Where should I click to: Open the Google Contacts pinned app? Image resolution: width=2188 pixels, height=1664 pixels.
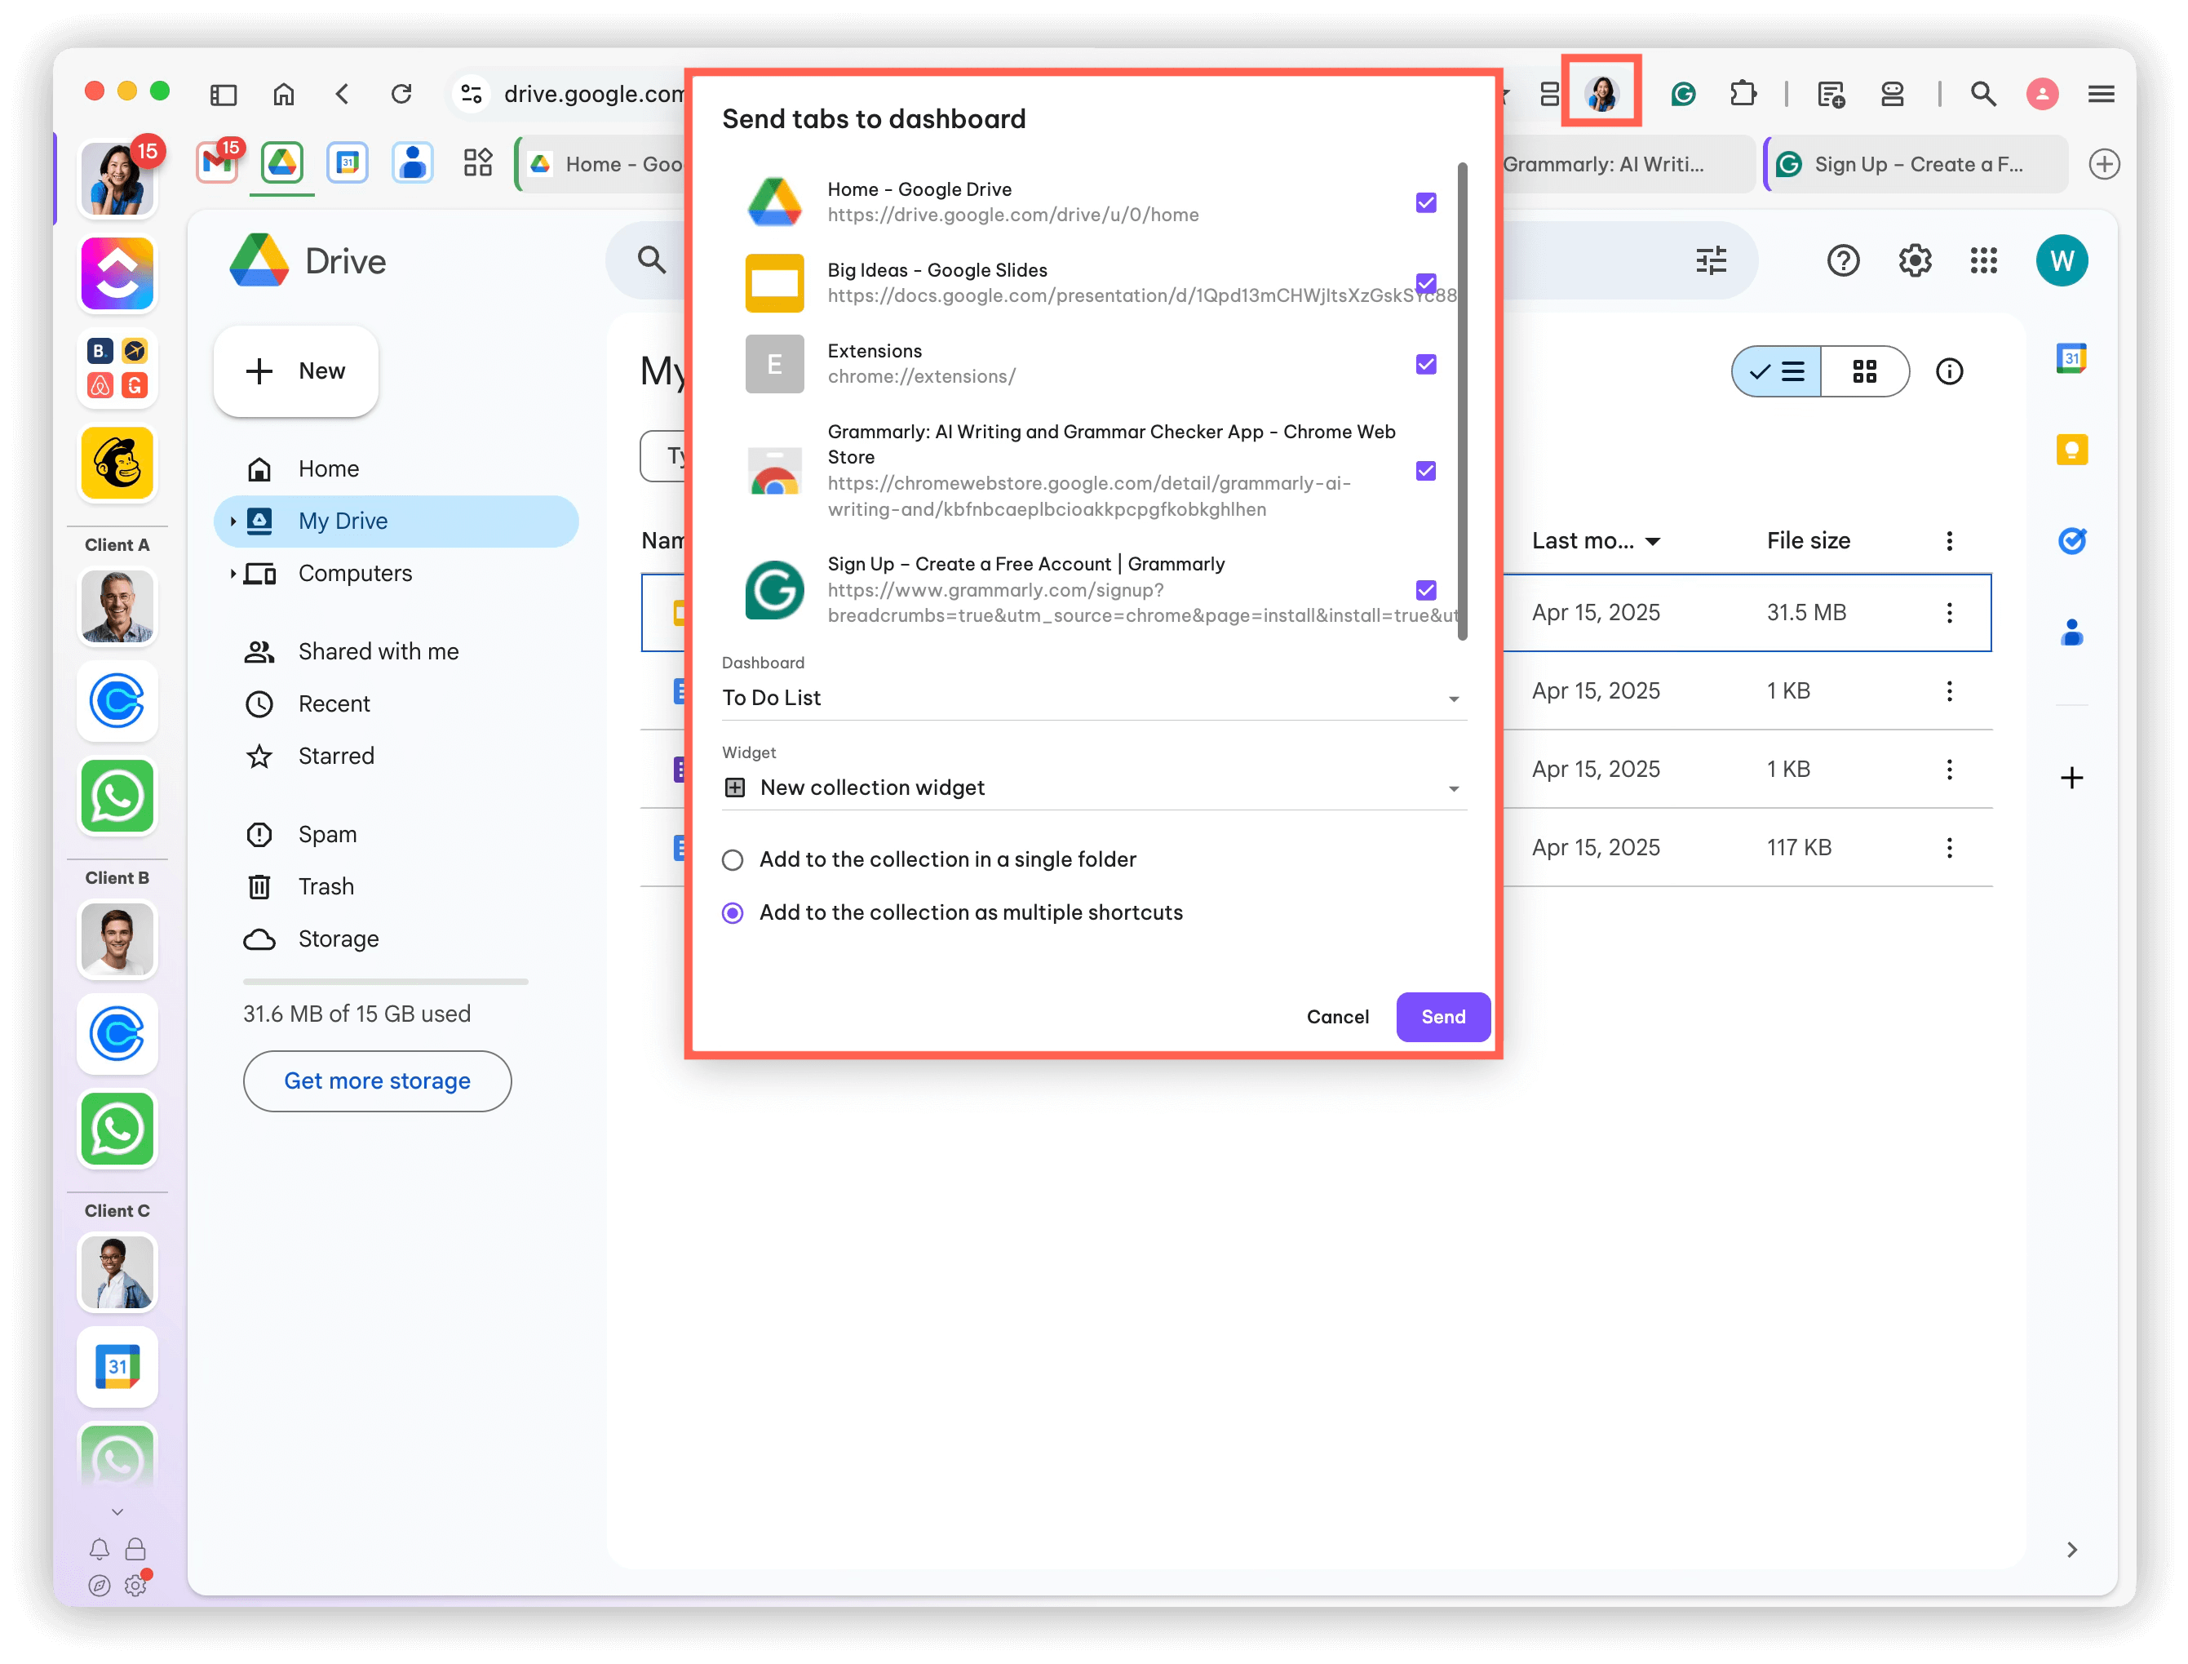413,162
